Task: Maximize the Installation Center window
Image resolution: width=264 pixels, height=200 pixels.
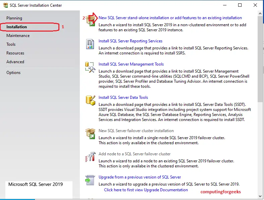Action: tap(240, 5)
